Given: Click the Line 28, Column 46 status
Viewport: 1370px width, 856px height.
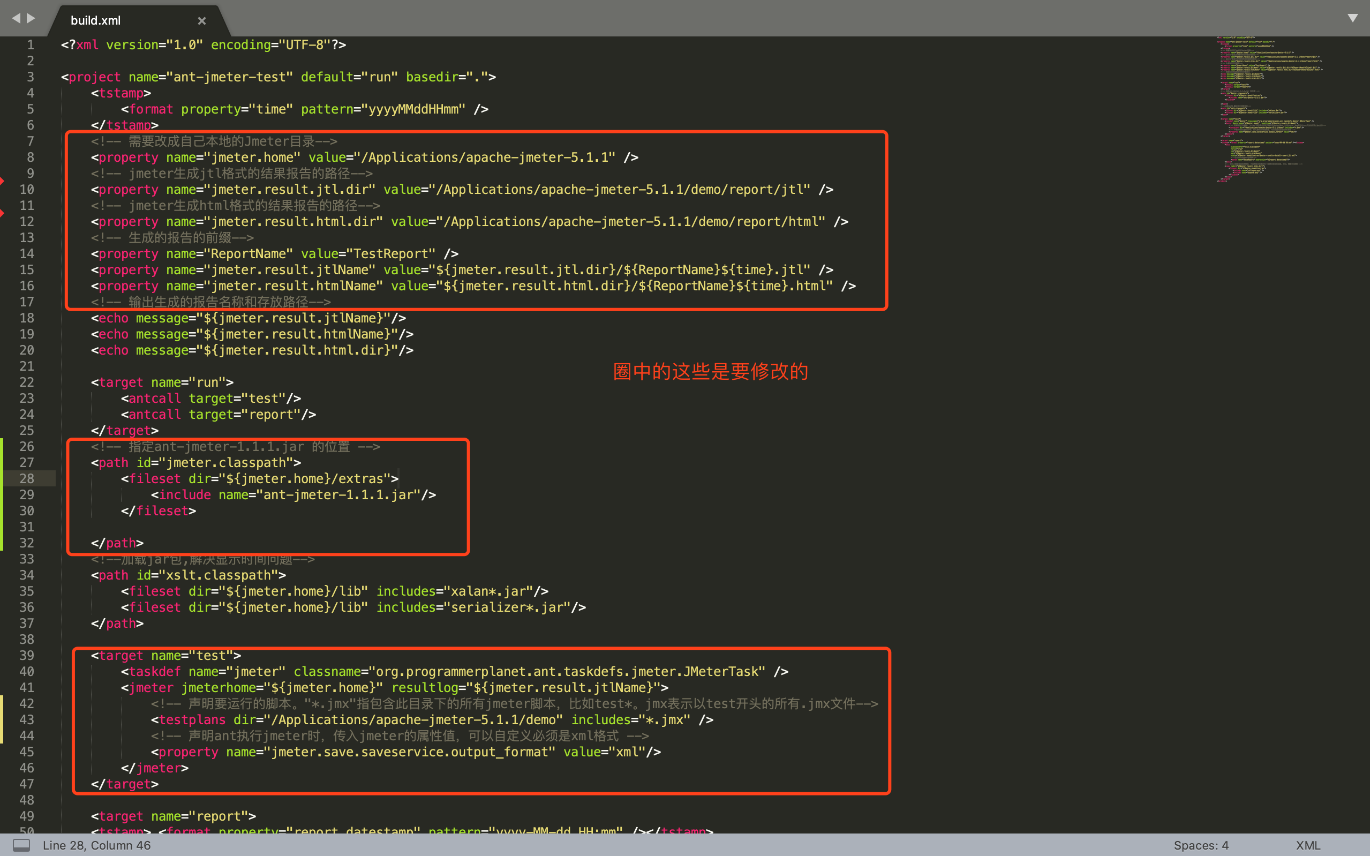Looking at the screenshot, I should (x=97, y=845).
